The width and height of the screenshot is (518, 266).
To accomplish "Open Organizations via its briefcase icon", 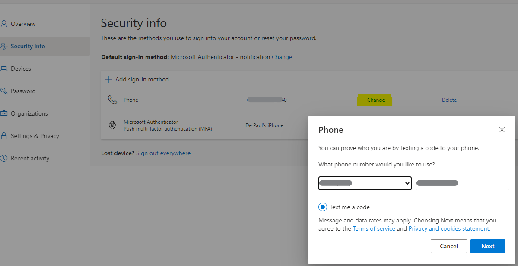I will pyautogui.click(x=4, y=113).
